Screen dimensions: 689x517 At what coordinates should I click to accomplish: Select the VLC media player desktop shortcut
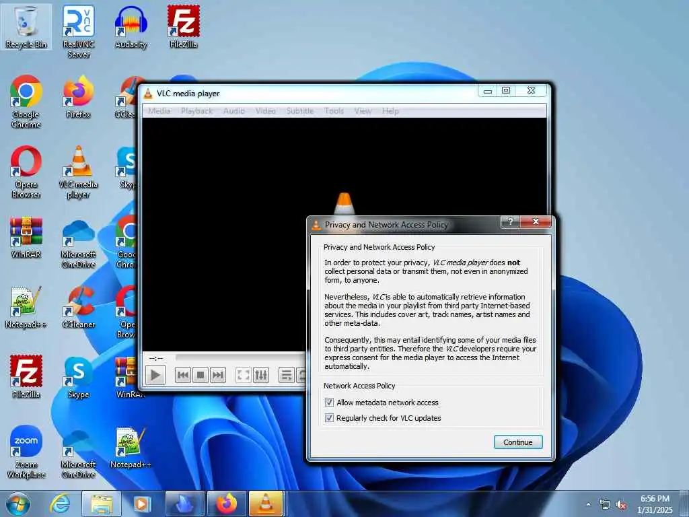pos(79,172)
